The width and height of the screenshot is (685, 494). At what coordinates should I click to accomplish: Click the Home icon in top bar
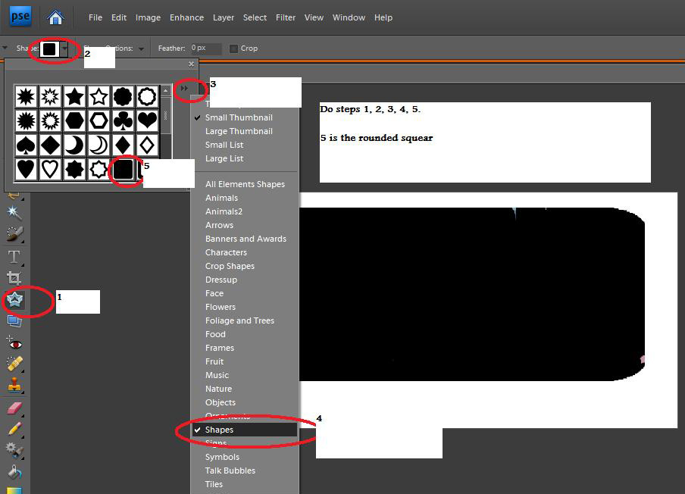coord(55,17)
